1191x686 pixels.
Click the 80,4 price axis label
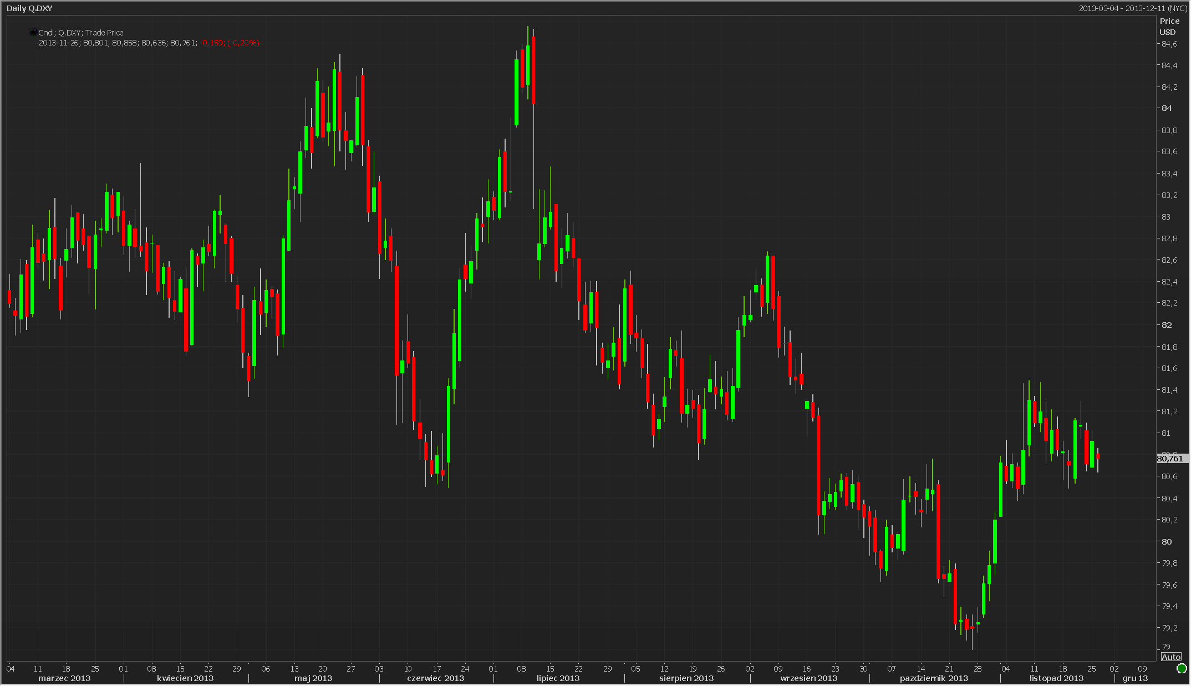(1169, 499)
